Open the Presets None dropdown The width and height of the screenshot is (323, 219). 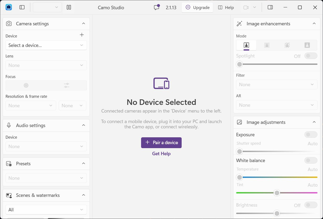(46, 178)
